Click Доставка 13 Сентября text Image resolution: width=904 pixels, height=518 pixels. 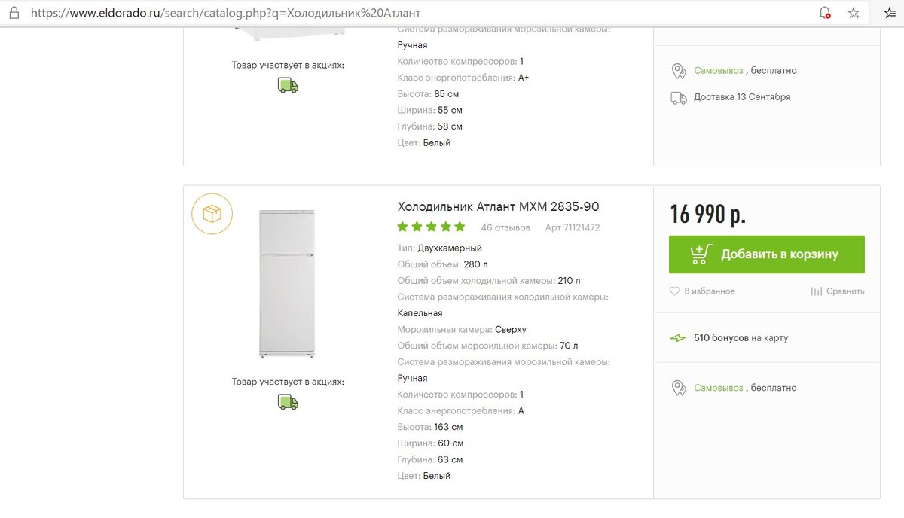pos(742,97)
